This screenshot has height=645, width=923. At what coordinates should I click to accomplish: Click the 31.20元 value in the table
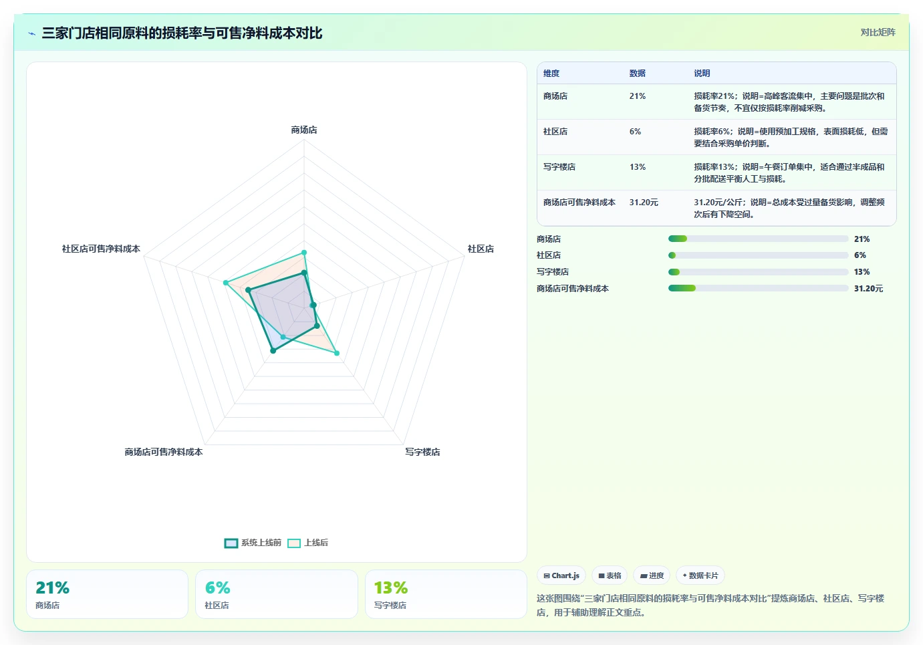click(644, 203)
